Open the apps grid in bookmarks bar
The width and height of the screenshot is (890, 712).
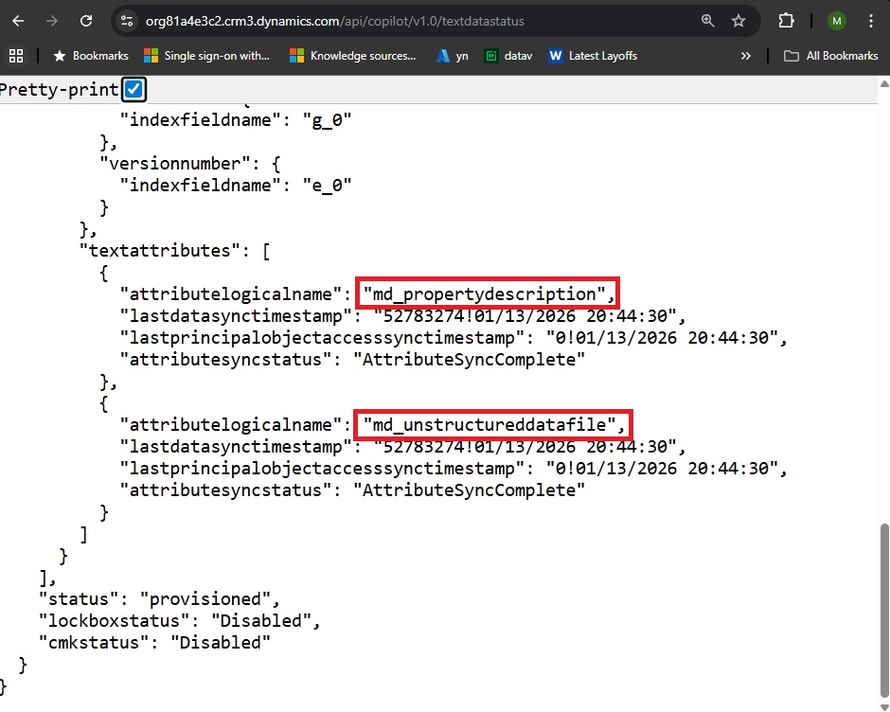coord(16,56)
